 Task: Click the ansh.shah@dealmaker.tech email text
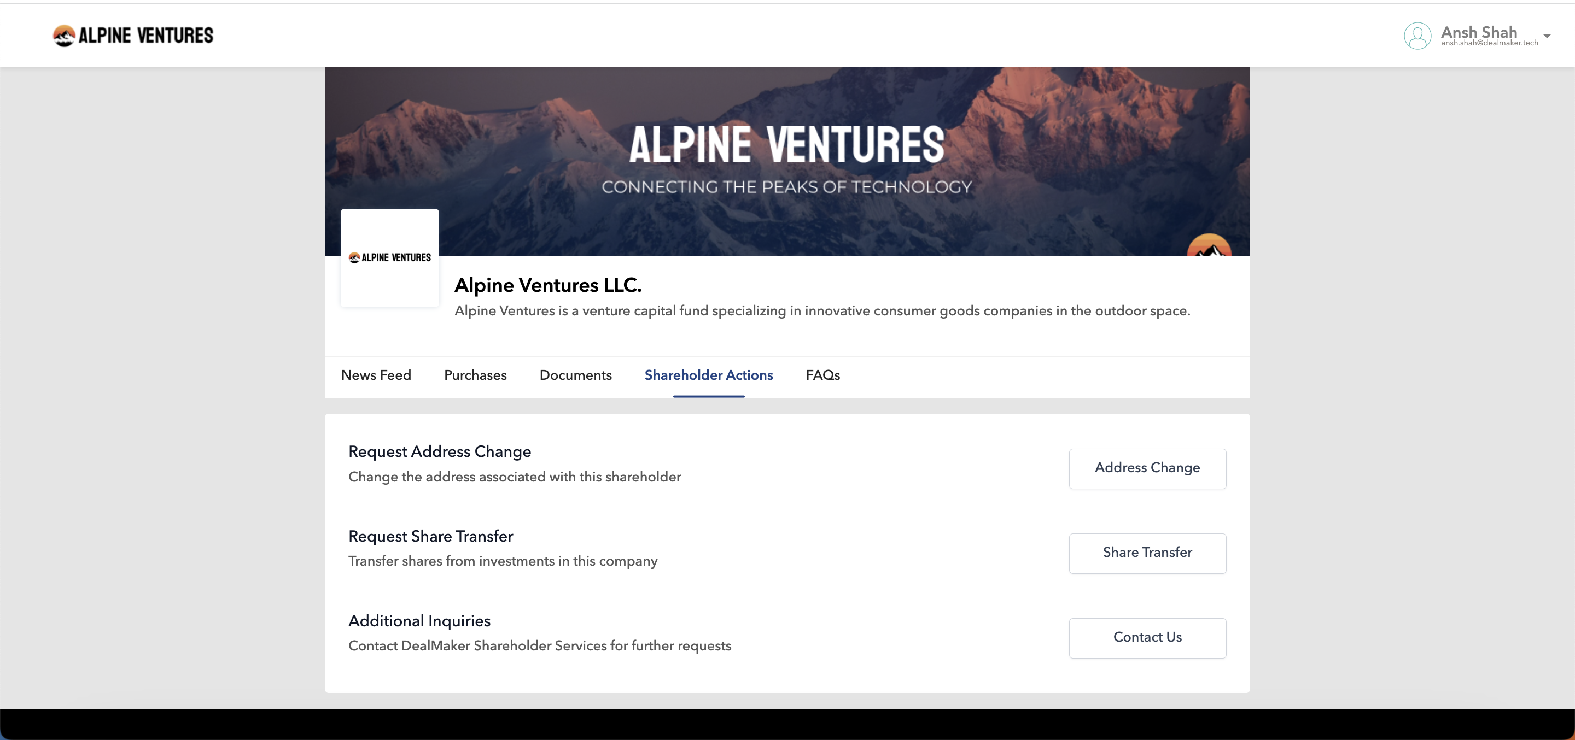(1489, 43)
